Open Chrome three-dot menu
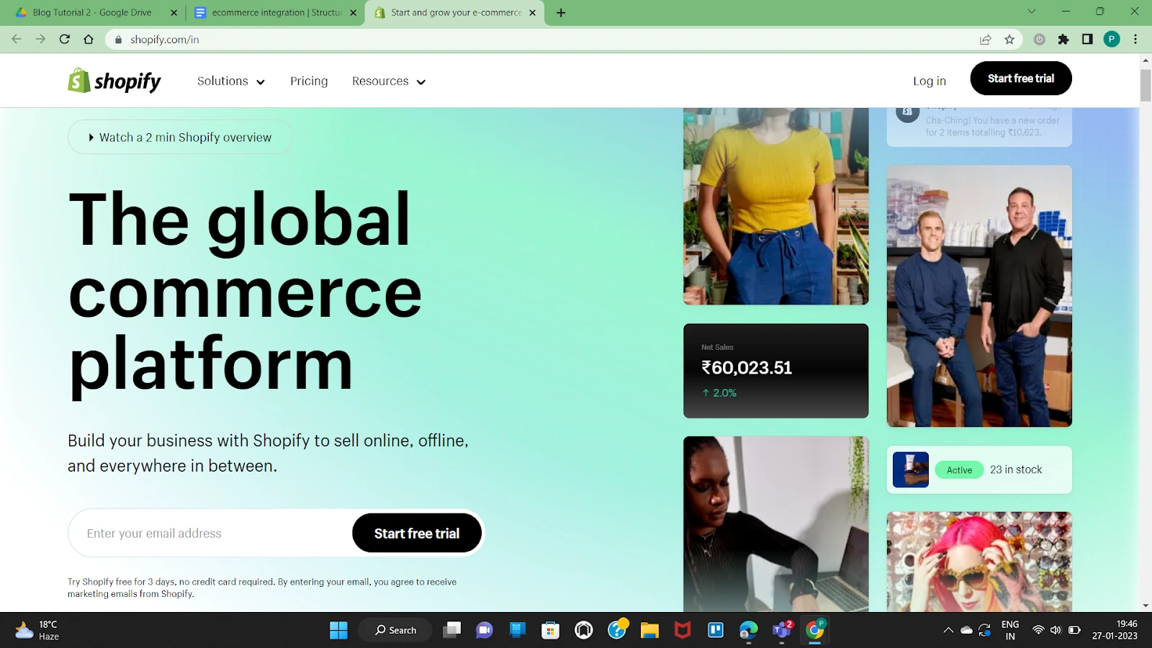 1135,40
